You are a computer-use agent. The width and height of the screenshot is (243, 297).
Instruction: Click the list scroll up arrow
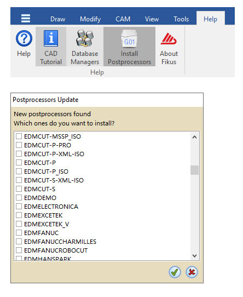coord(194,137)
